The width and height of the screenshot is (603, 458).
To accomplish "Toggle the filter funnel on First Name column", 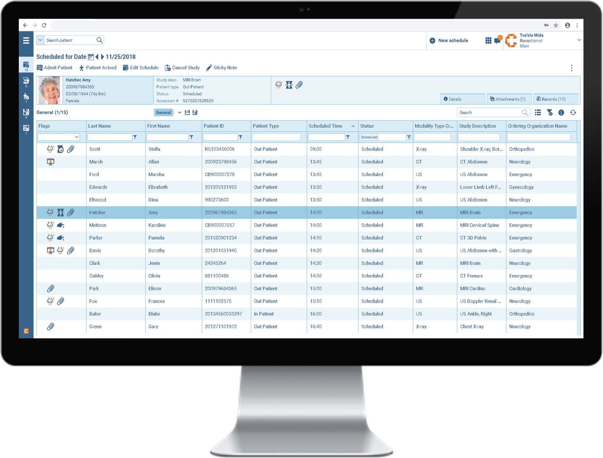I will [x=192, y=137].
